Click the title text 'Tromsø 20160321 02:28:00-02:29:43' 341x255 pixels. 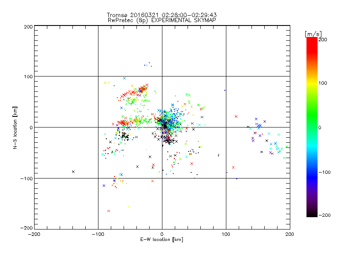(162, 15)
